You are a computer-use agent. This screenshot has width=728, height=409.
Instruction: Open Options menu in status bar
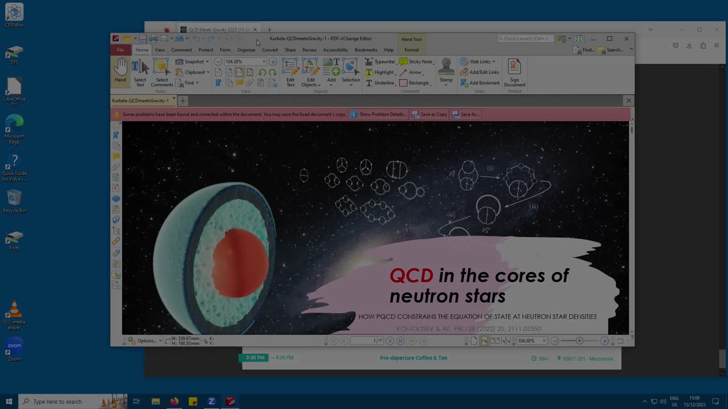144,340
